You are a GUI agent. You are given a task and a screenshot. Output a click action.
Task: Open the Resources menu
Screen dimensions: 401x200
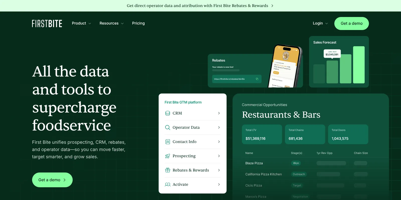coord(112,23)
